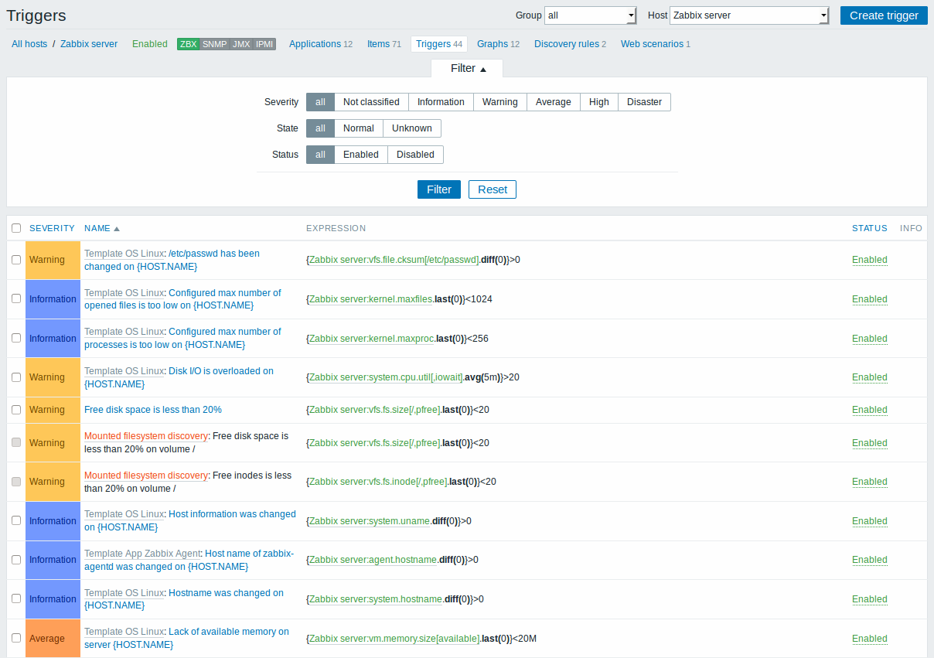Image resolution: width=934 pixels, height=658 pixels.
Task: Toggle Enabled status of Lack of memory trigger
Action: pos(870,639)
